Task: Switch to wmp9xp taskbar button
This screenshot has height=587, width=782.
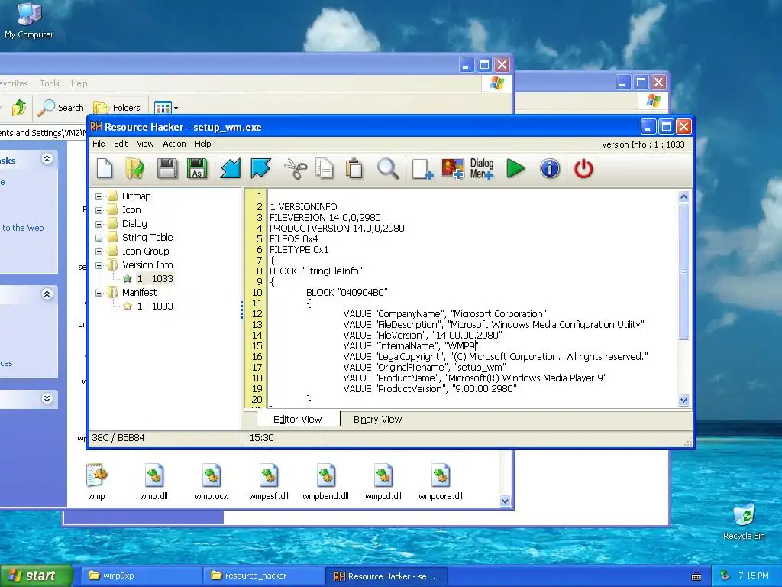Action: pyautogui.click(x=141, y=576)
